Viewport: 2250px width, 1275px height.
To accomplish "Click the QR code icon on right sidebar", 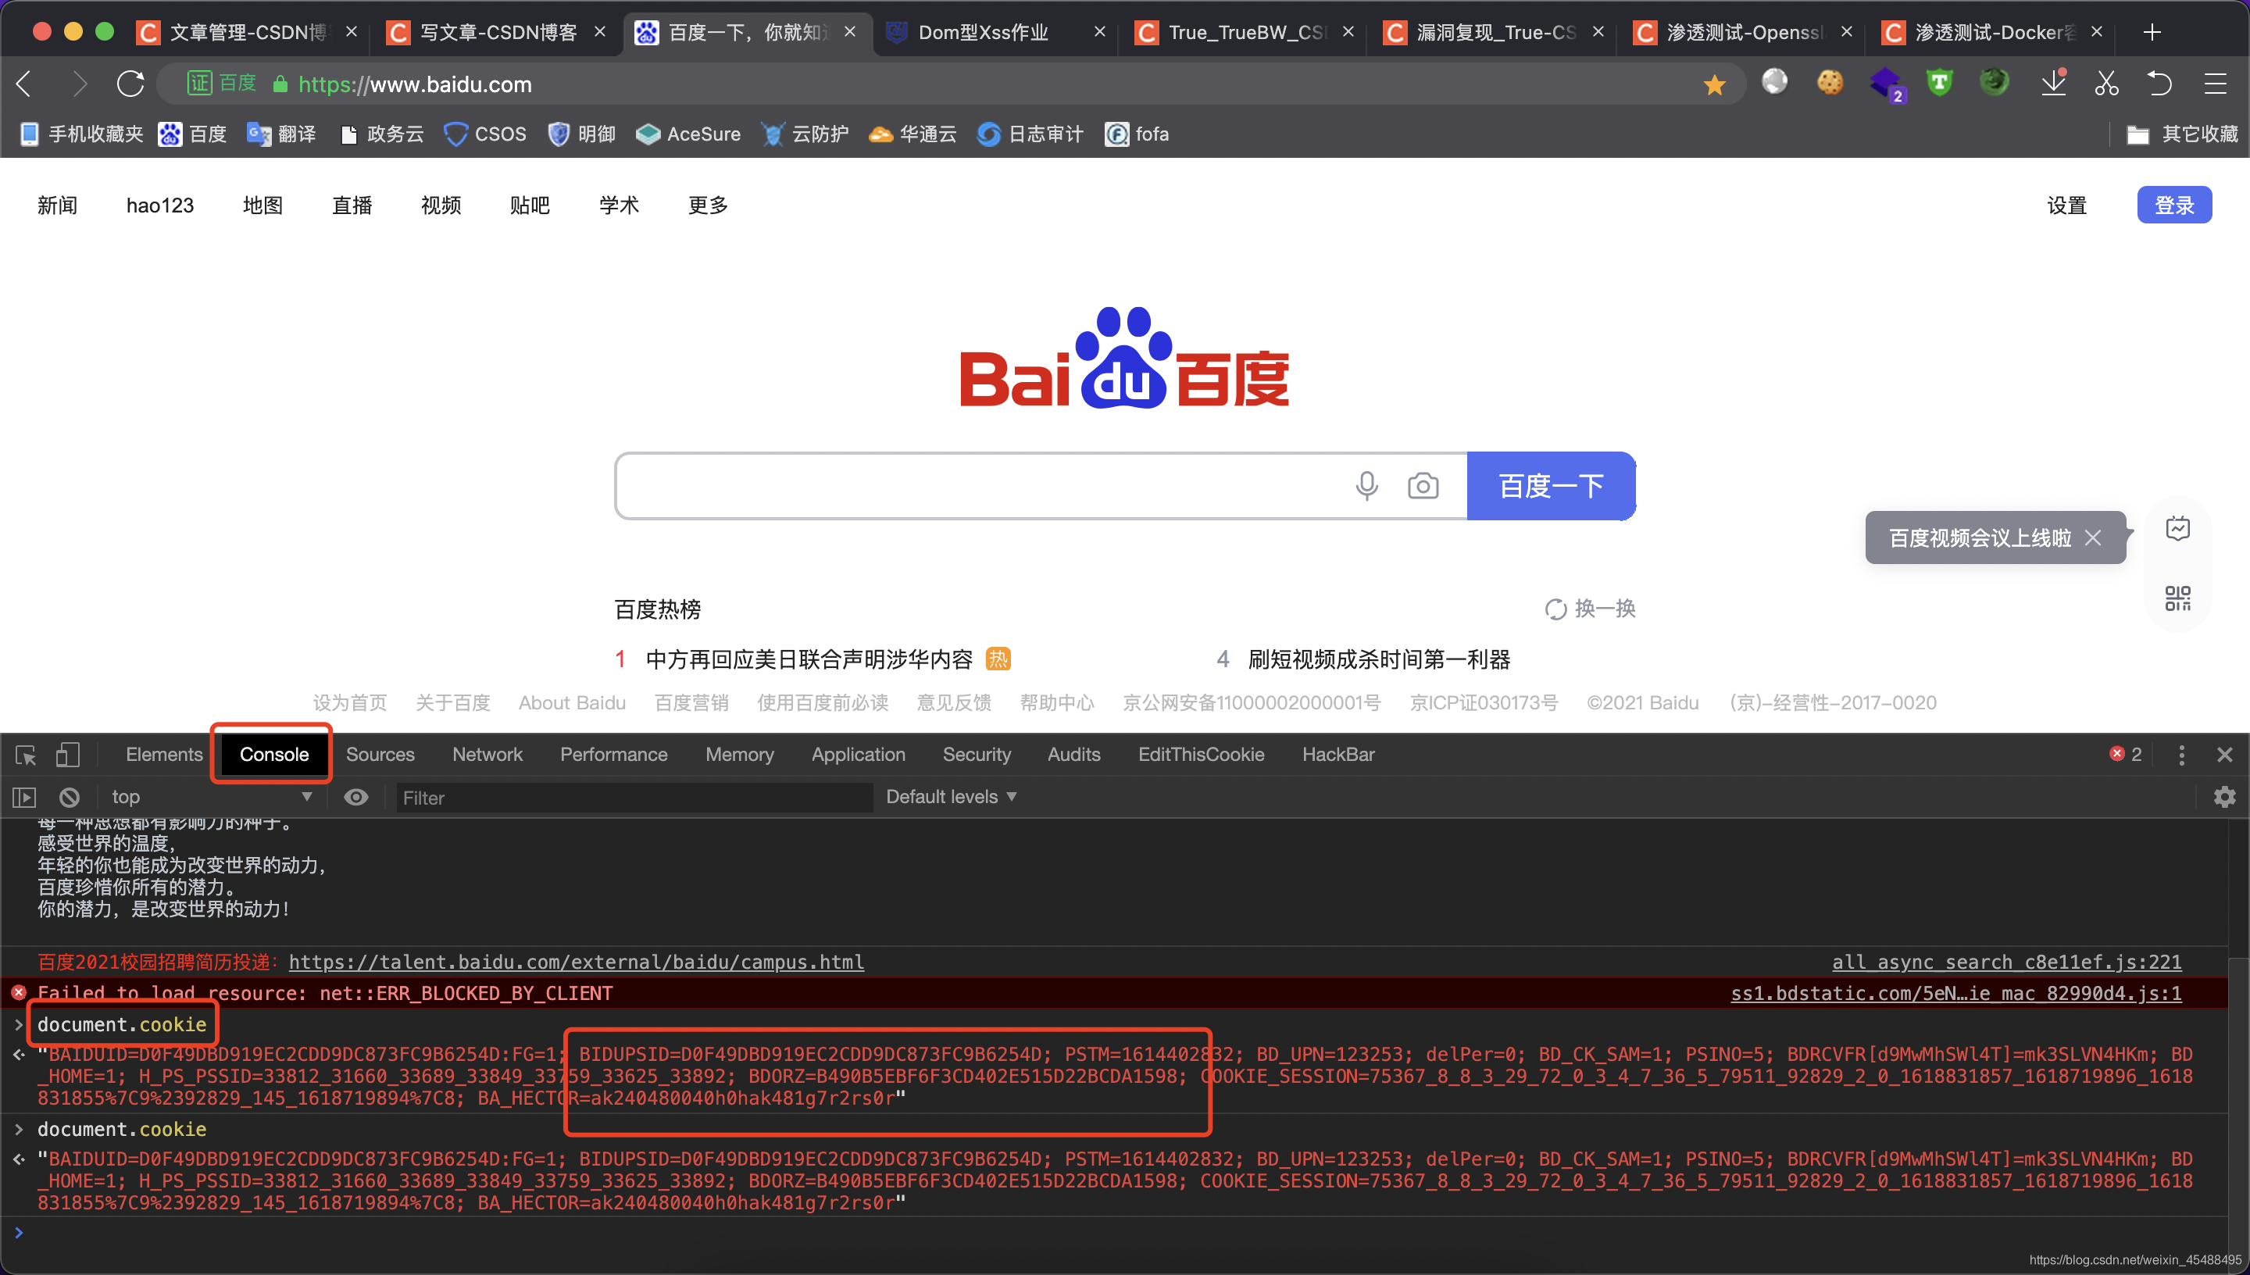I will (2177, 599).
